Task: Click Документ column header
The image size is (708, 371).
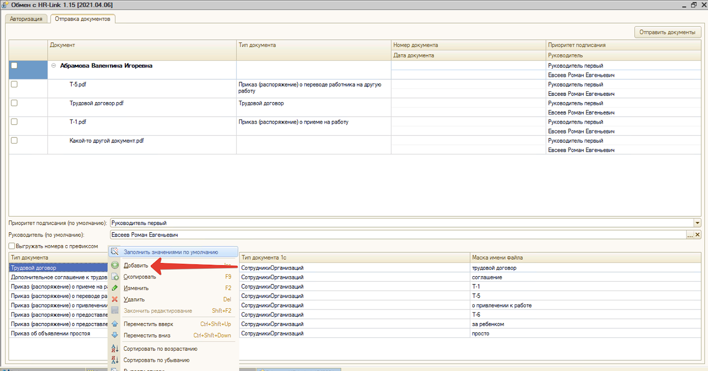Action: pos(142,50)
